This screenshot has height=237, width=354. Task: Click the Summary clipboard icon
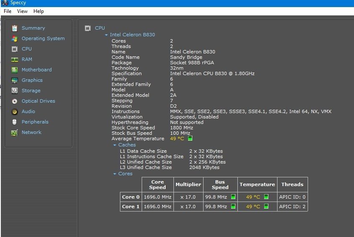[15, 28]
